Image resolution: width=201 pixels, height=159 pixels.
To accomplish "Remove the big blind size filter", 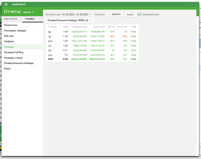I will click(x=91, y=20).
